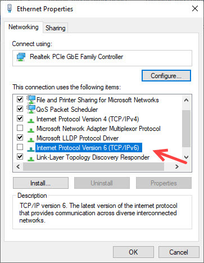Click the IPv6 protocol icon
Image resolution: width=204 pixels, height=263 pixels.
point(30,149)
